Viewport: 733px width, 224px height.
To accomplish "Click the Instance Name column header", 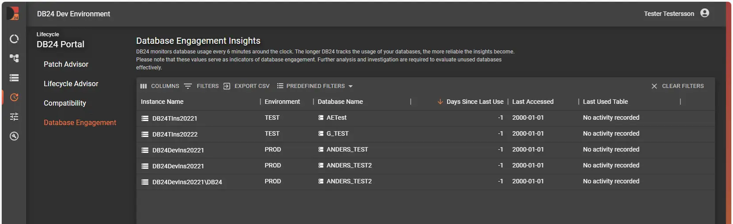I will point(162,102).
